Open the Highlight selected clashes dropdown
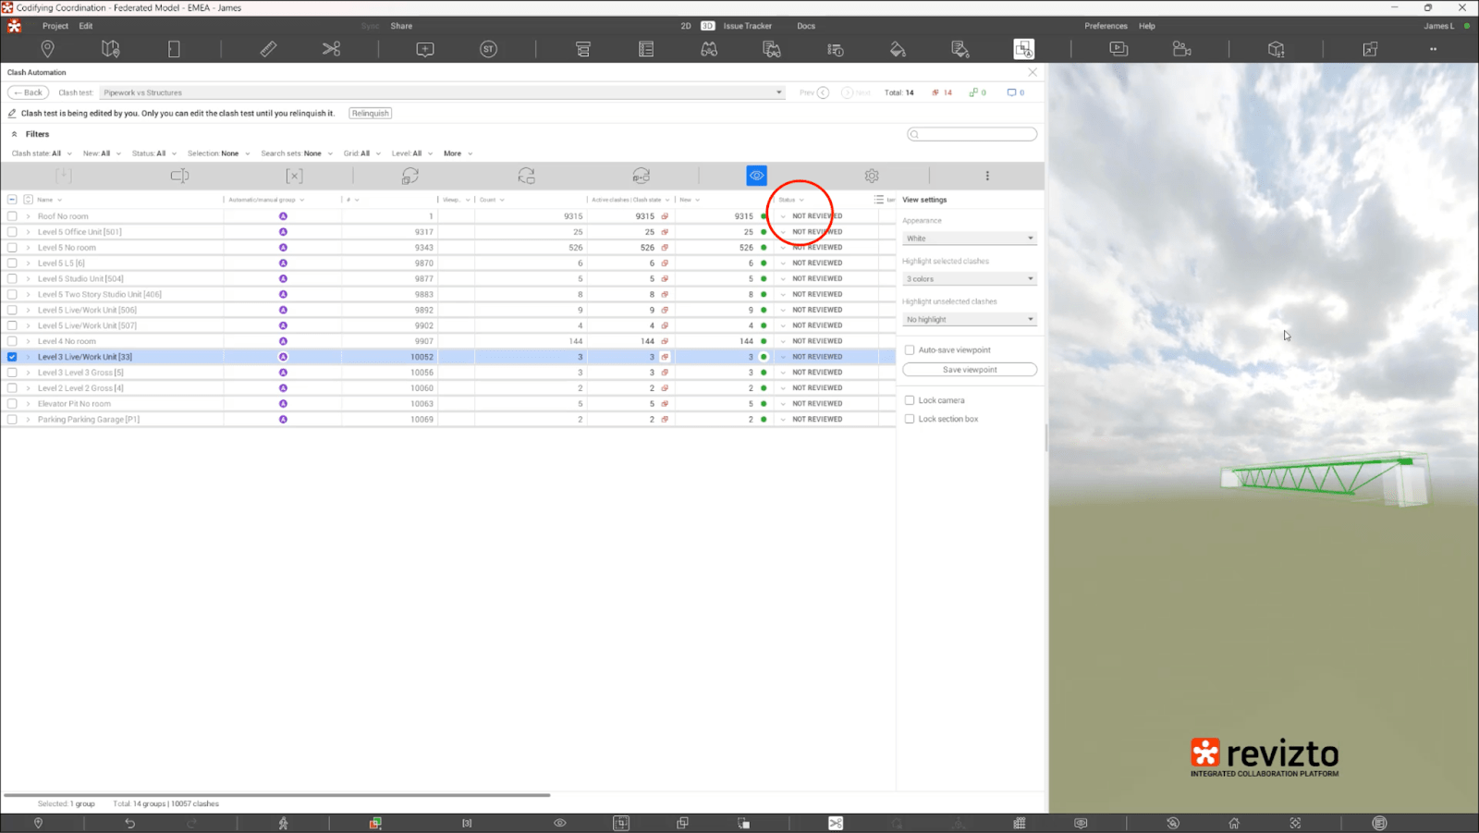This screenshot has height=833, width=1479. 969,278
